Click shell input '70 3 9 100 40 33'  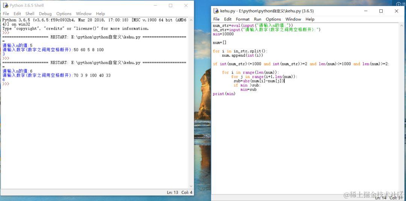pyautogui.click(x=92, y=75)
